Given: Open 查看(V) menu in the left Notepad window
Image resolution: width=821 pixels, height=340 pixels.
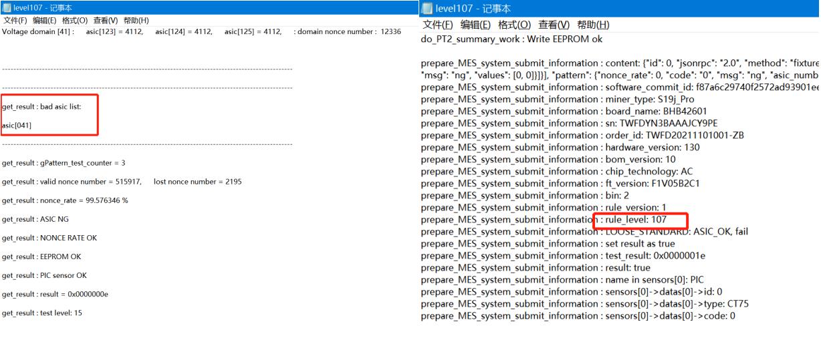Looking at the screenshot, I should pos(105,21).
